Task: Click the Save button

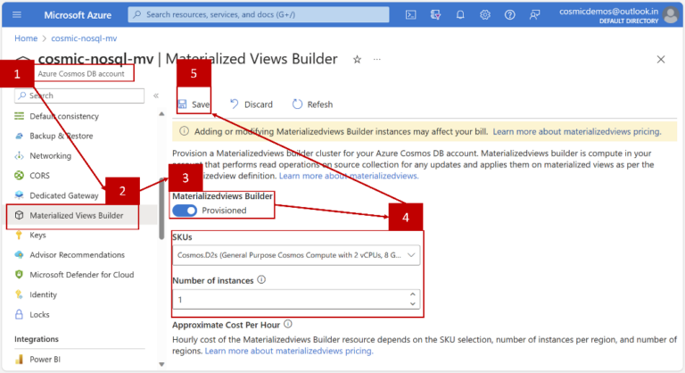Action: coord(194,104)
